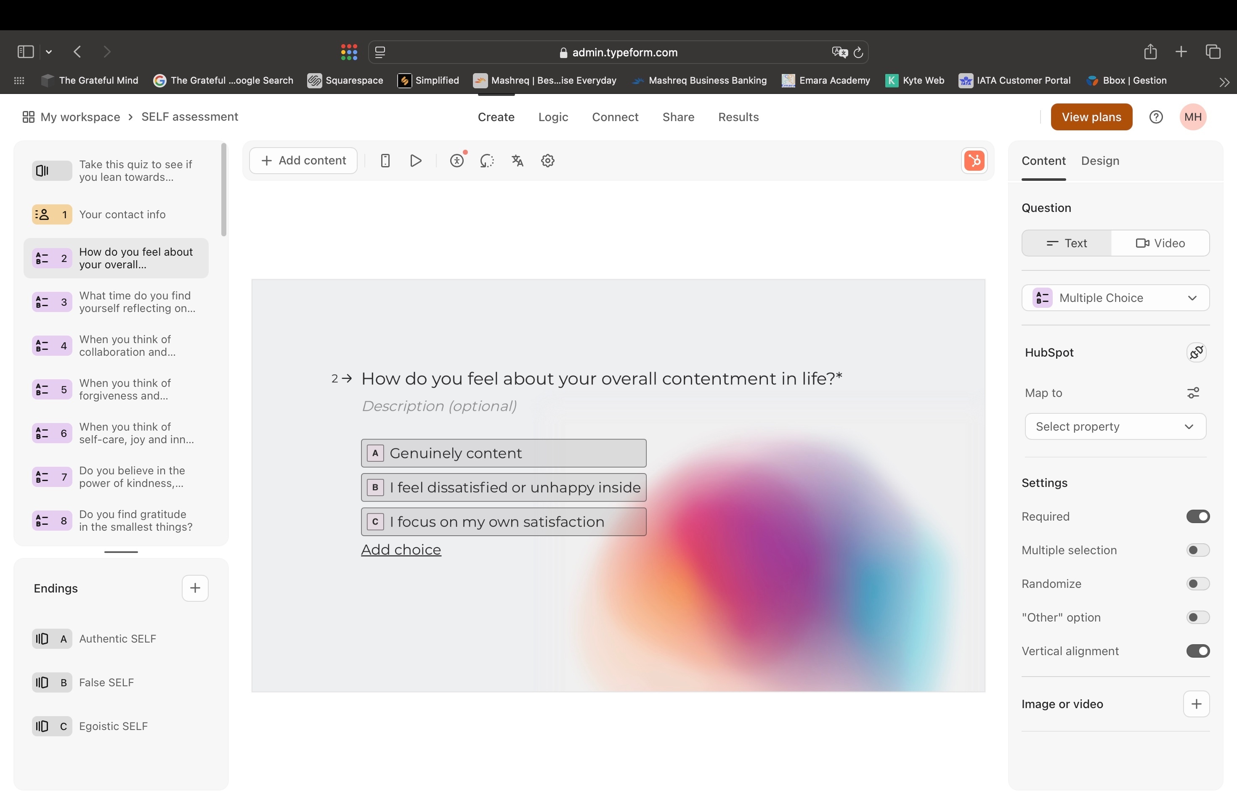The height and width of the screenshot is (804, 1237).
Task: Click the translate icon in address bar
Action: tap(839, 53)
